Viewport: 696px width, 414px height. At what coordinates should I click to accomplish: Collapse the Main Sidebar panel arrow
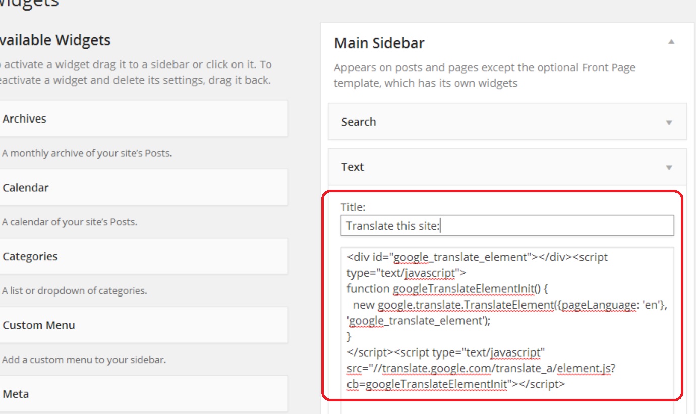[671, 42]
